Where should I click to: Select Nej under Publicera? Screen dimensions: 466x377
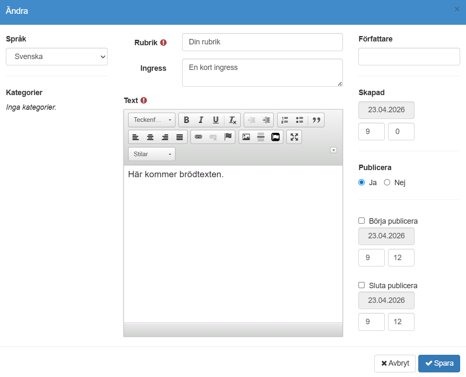(387, 183)
